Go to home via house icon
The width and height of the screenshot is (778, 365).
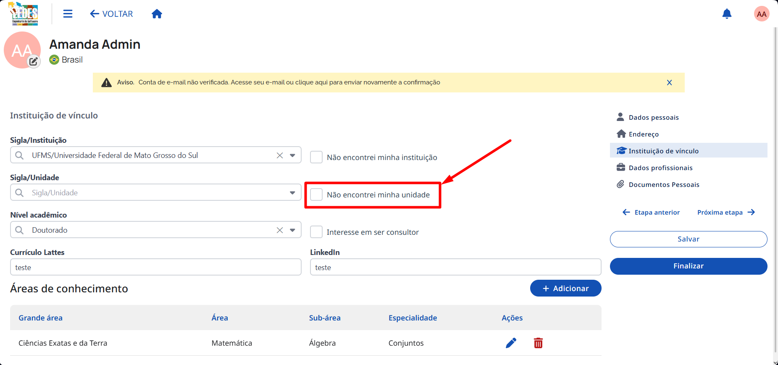tap(157, 14)
